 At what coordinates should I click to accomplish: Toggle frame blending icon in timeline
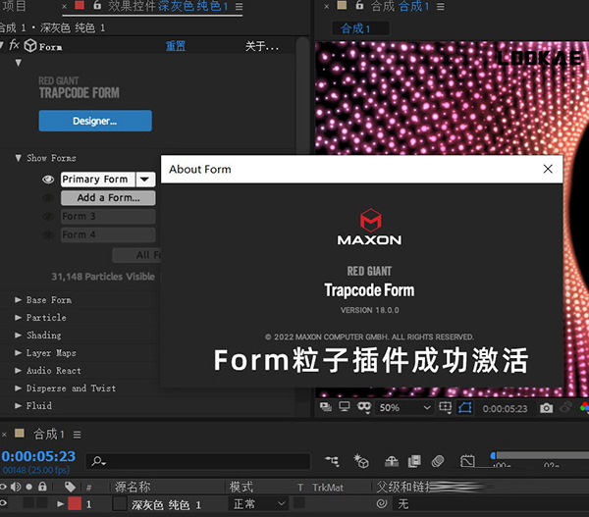pos(414,461)
